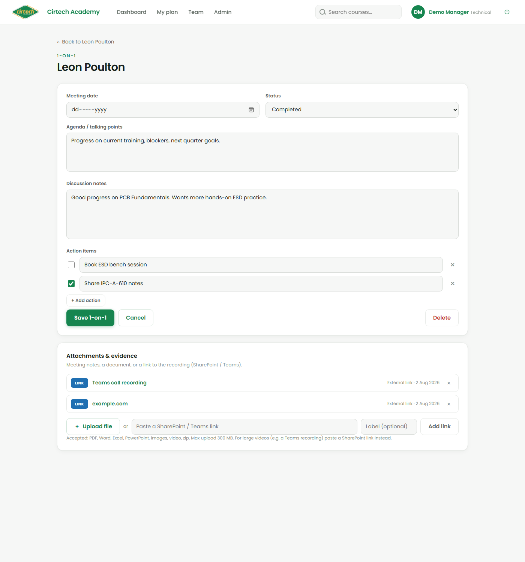The height and width of the screenshot is (562, 525).
Task: Click into the Discussion notes textarea
Action: 262,214
